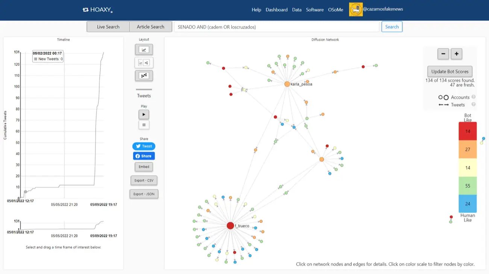Filter nodes by blue human-like swatch

click(x=468, y=204)
